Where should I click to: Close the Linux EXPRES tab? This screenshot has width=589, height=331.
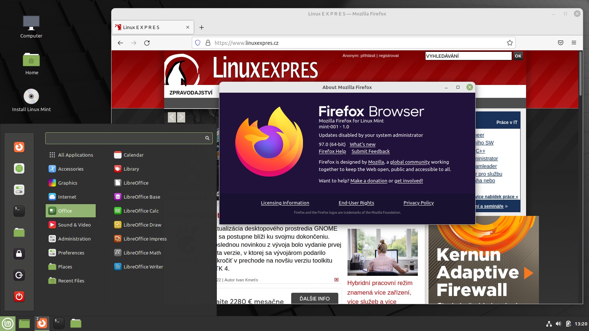(x=188, y=28)
